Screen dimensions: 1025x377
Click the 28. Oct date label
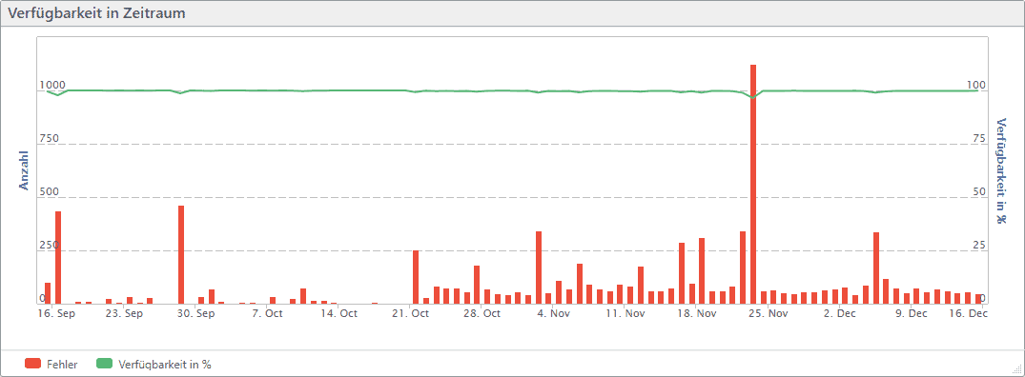[x=482, y=314]
